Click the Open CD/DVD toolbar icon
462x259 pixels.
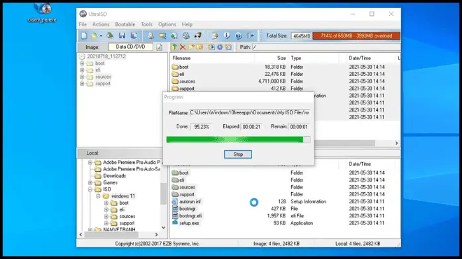click(110, 36)
